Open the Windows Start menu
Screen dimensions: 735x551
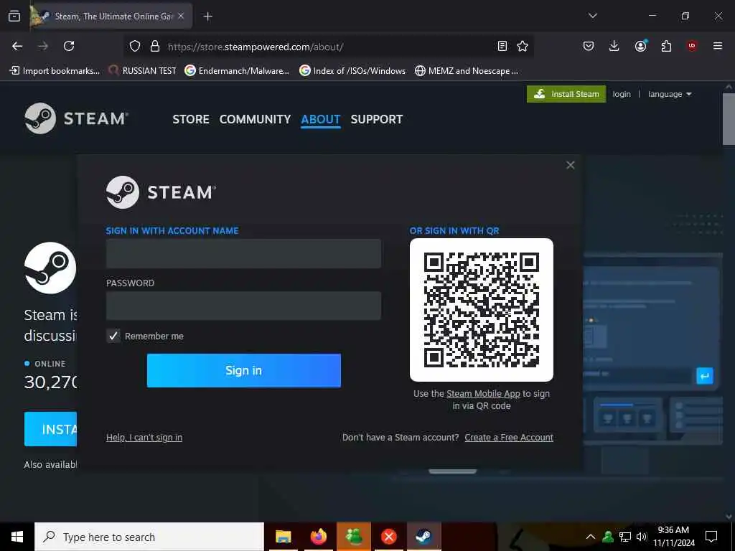point(17,537)
